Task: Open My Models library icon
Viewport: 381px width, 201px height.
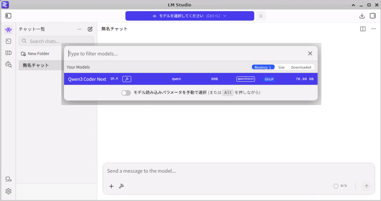Action: 8,53
